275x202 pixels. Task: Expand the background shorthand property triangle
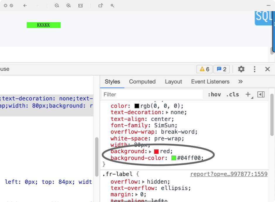[x=150, y=151]
